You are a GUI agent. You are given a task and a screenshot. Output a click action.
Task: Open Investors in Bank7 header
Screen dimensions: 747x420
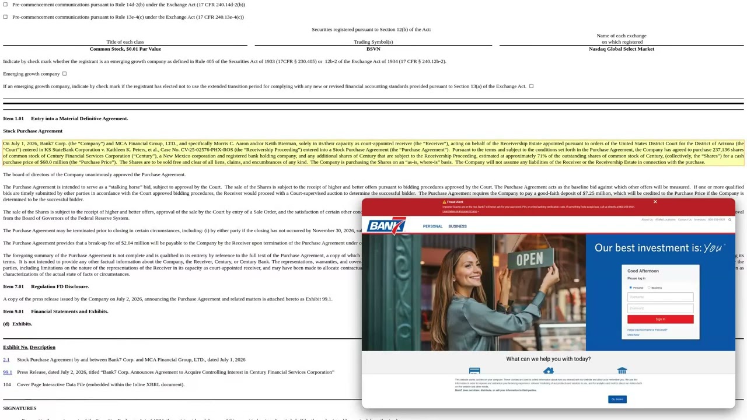pyautogui.click(x=700, y=220)
